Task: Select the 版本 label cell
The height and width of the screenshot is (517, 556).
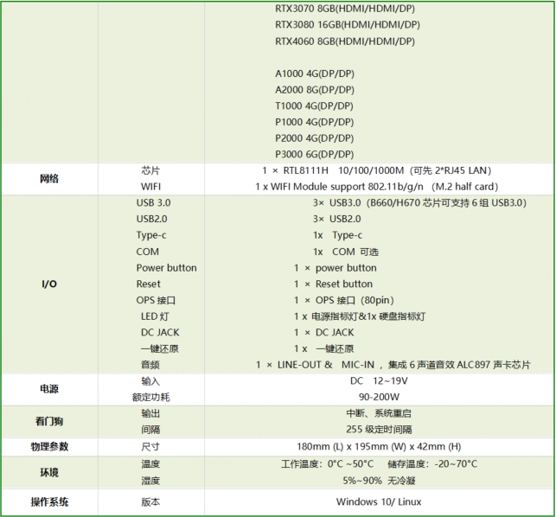Action: tap(150, 502)
